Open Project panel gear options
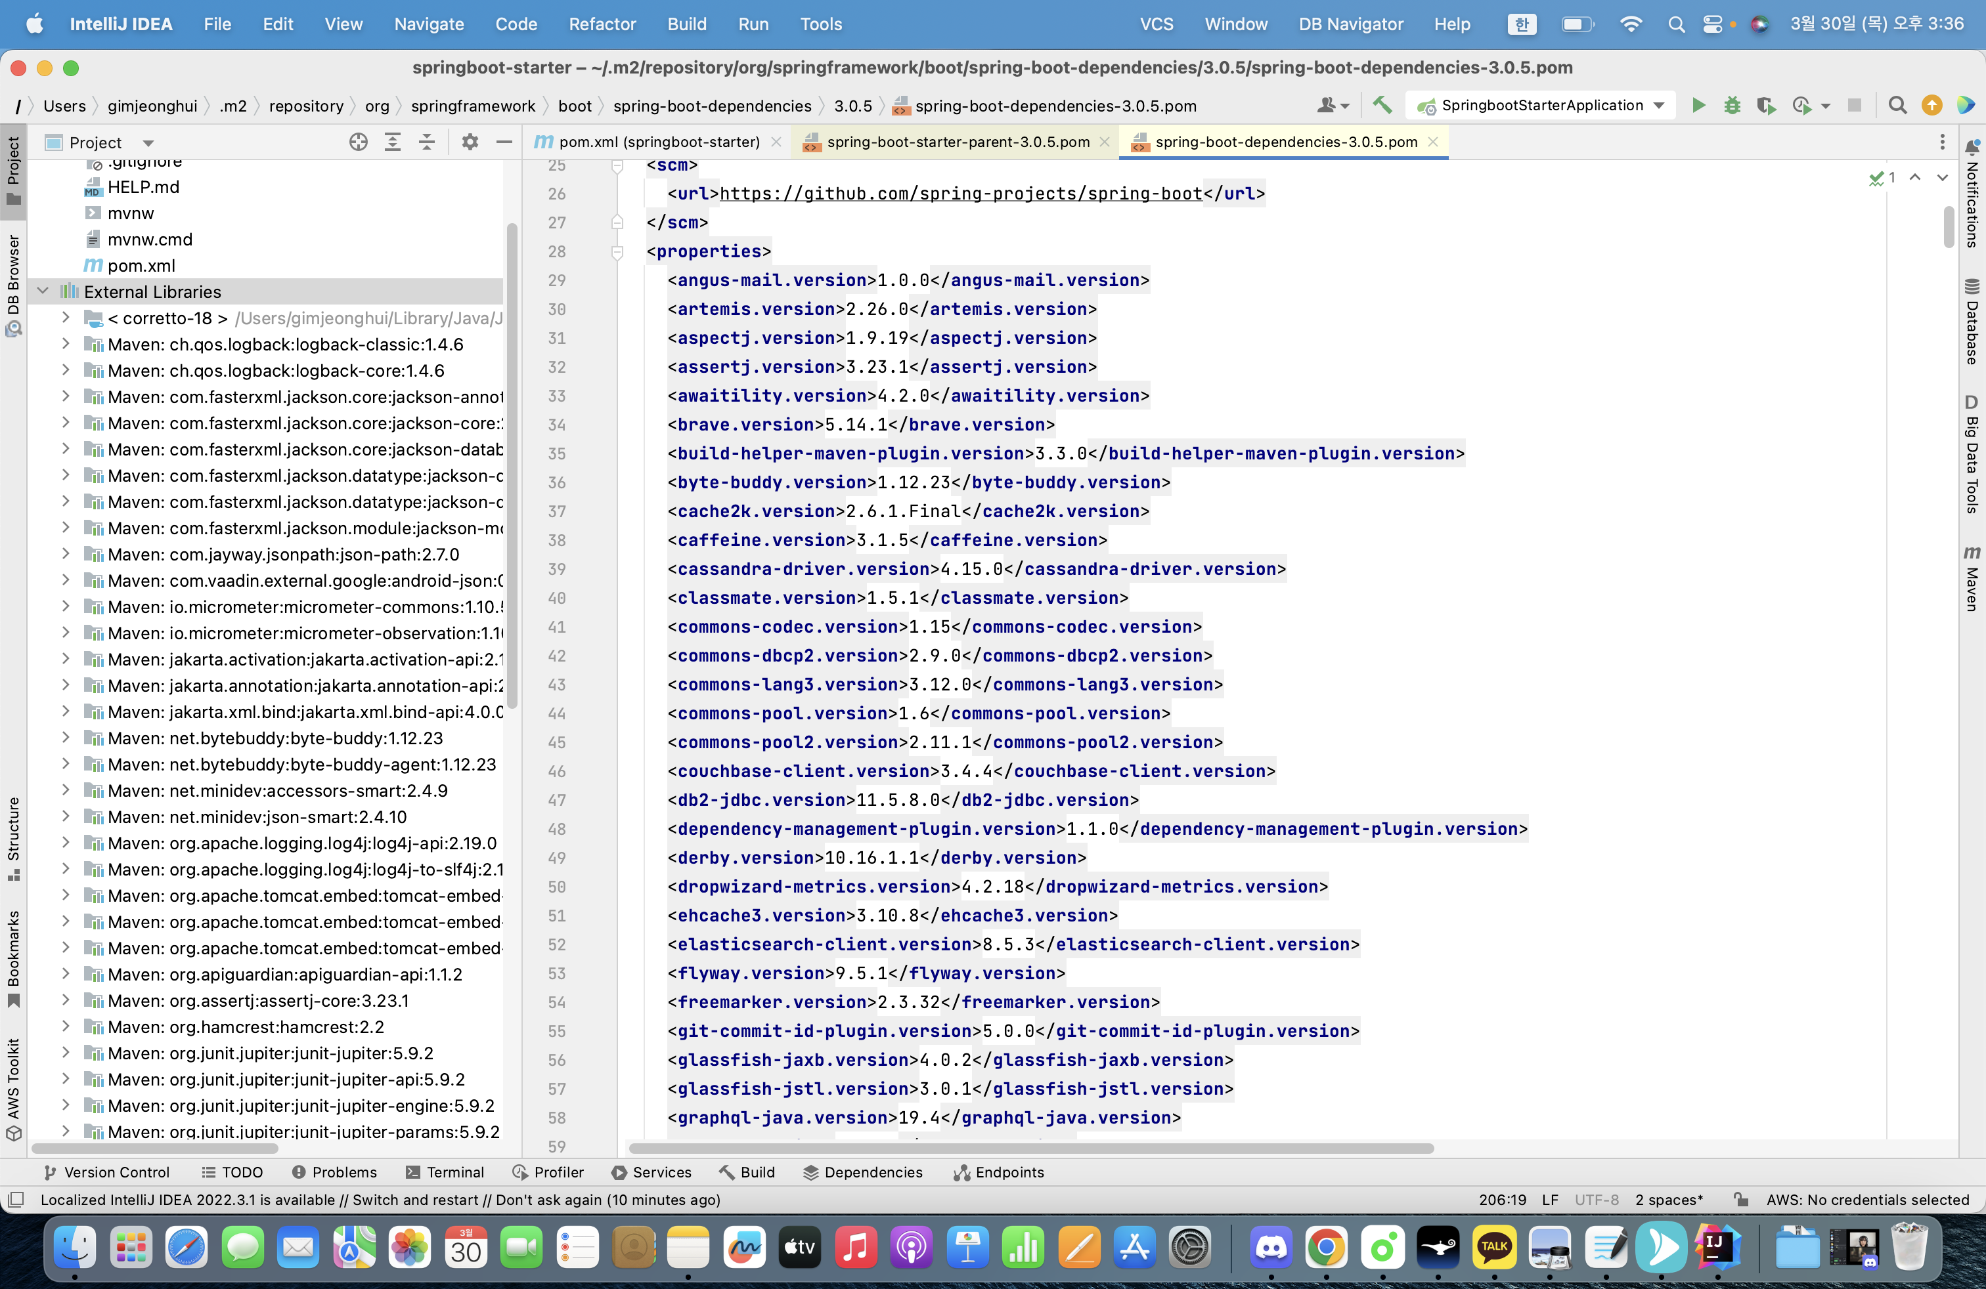 pos(470,142)
